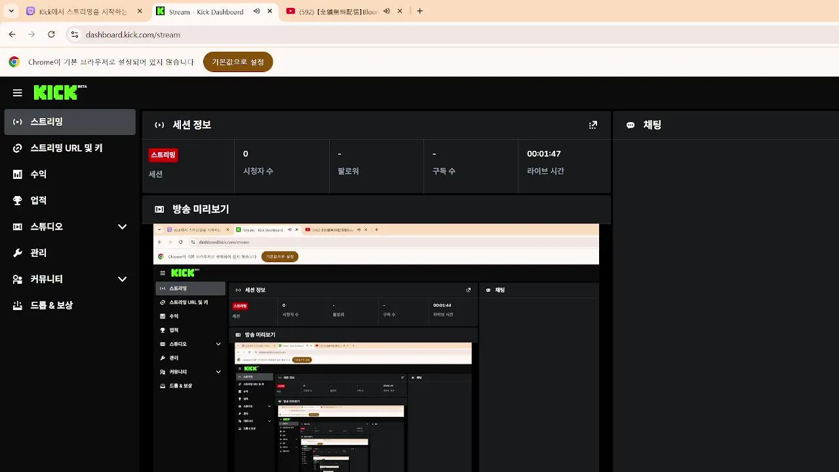Viewport: 839px width, 472px height.
Task: Switch to the Stream - Kick Dashboard tab
Action: pos(215,11)
